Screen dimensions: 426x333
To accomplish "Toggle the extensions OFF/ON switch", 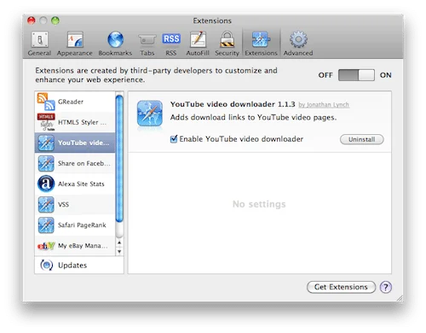I will 356,75.
